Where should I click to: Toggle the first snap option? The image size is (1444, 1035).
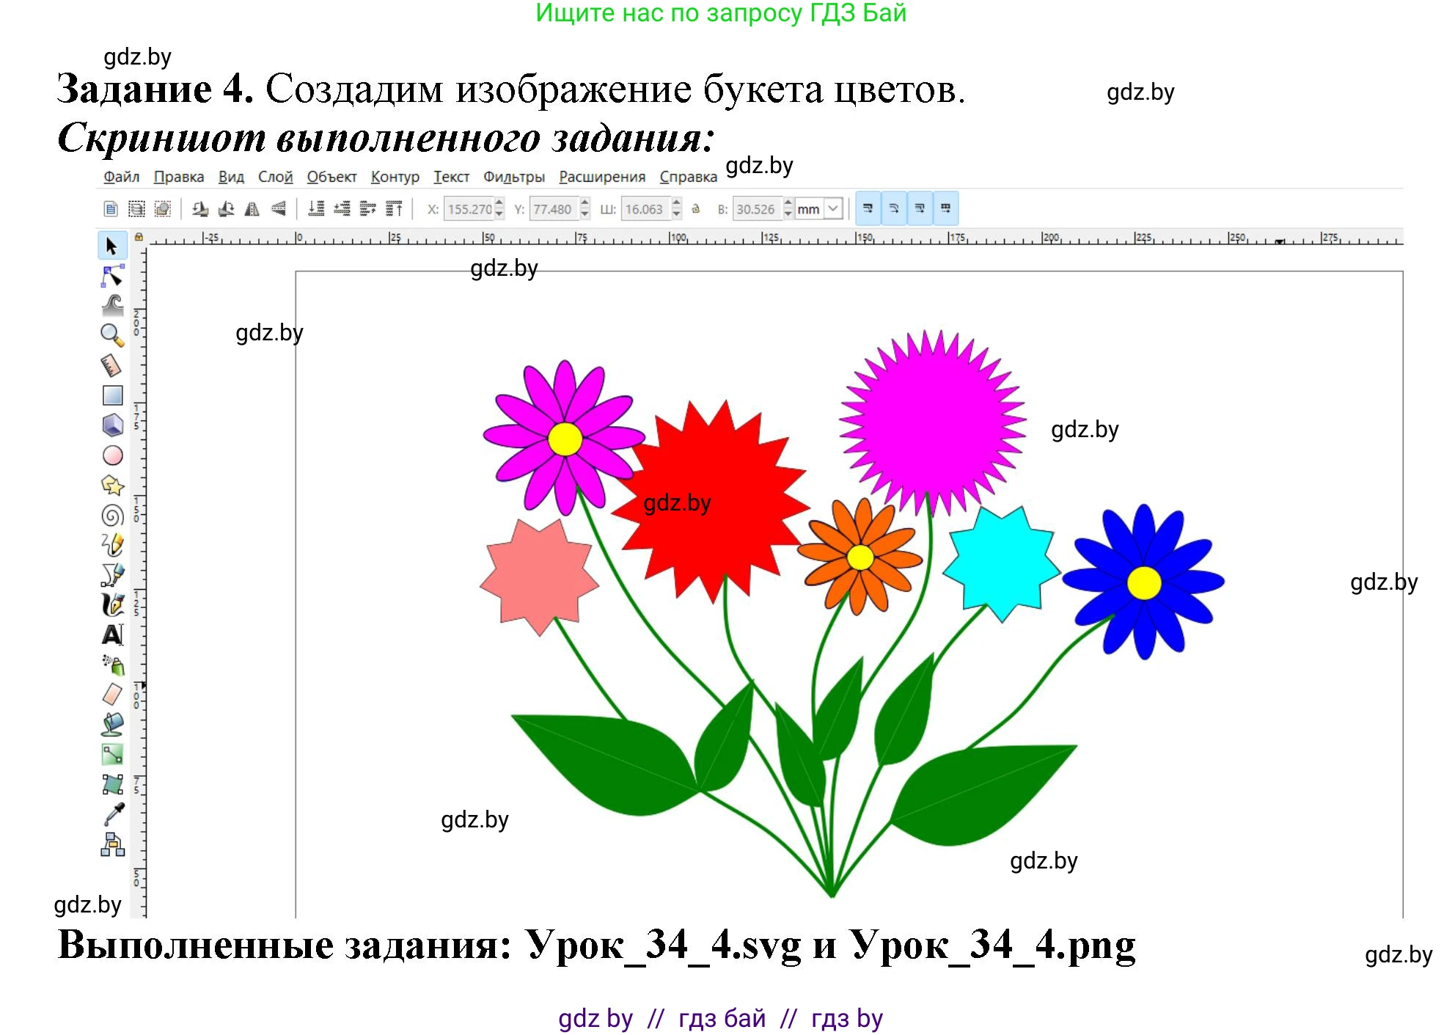[868, 209]
